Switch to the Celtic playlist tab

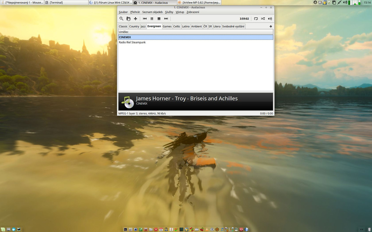(177, 26)
